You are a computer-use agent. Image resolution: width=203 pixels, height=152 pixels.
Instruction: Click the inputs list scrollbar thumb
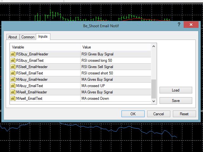pyautogui.click(x=154, y=89)
